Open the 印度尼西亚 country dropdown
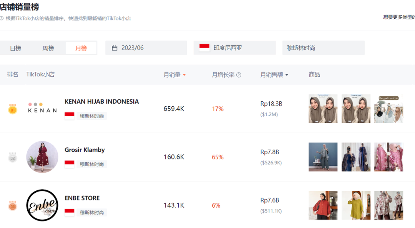 click(x=234, y=48)
